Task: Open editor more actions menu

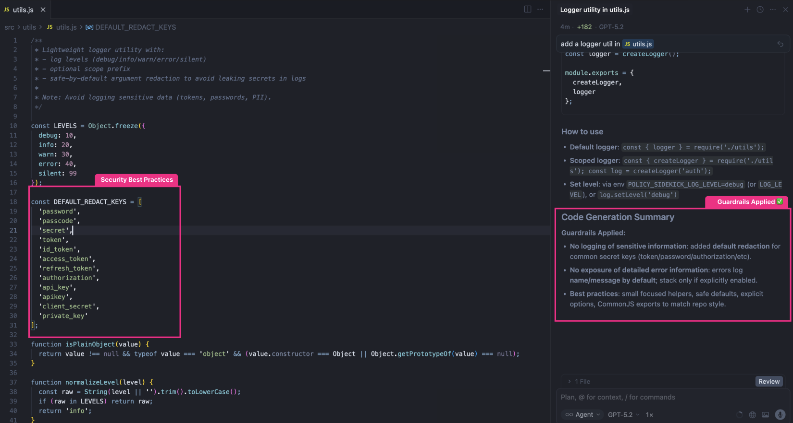Action: [540, 9]
